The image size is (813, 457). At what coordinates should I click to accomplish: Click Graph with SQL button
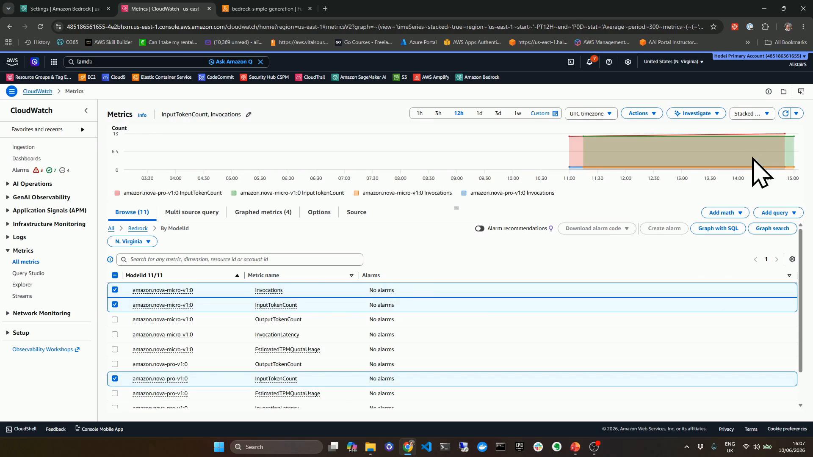coord(718,228)
